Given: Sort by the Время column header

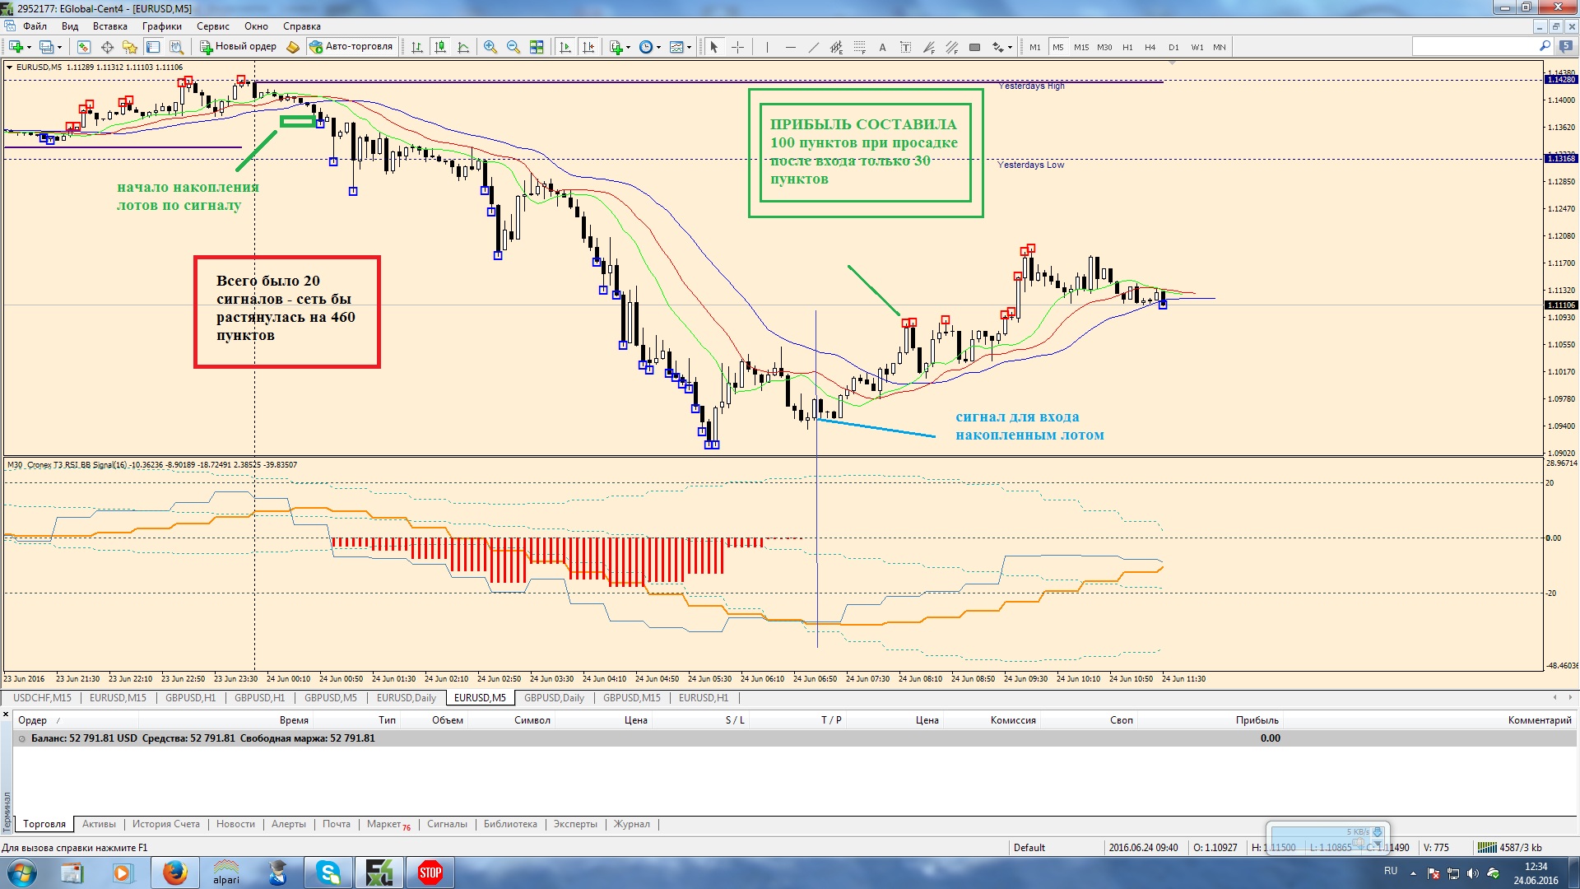Looking at the screenshot, I should click(294, 720).
